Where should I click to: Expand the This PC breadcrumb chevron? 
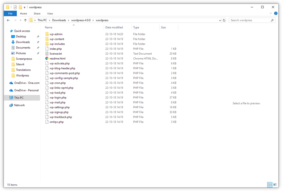click(50, 20)
